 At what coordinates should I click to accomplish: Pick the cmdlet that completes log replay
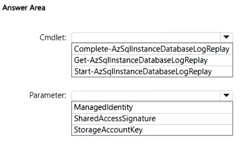(x=152, y=49)
